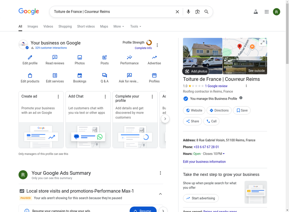Open the Google apps grid

pos(266,12)
